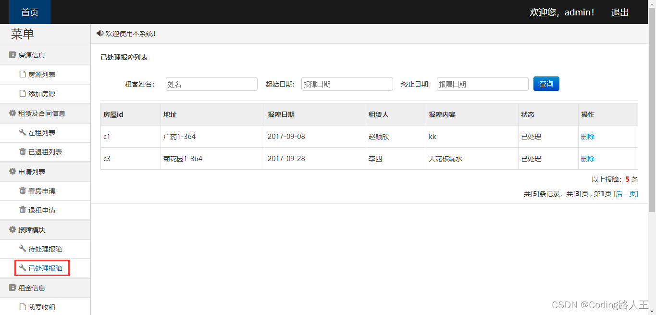The image size is (656, 315).
Task: Click the 租金信息 section icon
Action: pos(12,288)
